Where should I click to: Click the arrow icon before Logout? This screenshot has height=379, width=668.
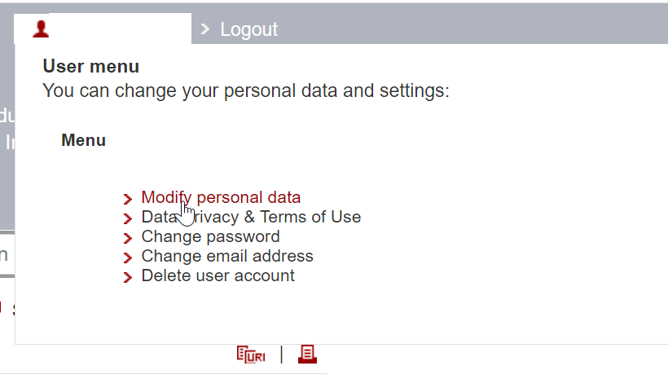[x=205, y=29]
